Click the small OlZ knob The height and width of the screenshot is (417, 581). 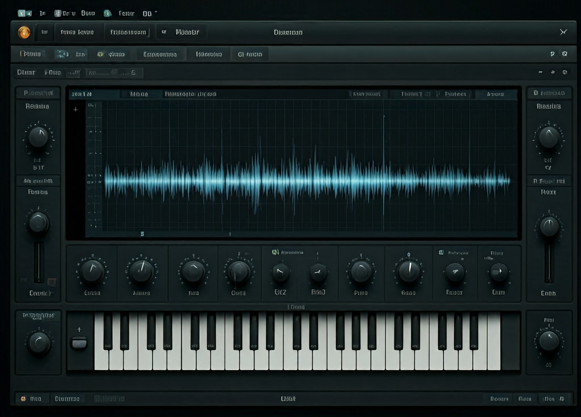pyautogui.click(x=280, y=272)
